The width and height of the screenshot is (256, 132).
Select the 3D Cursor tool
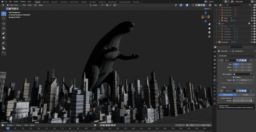coord(4,18)
